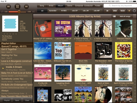Image resolution: width=137 pixels, height=103 pixels.
Task: Jump to letter M in index
Action: 135,69
